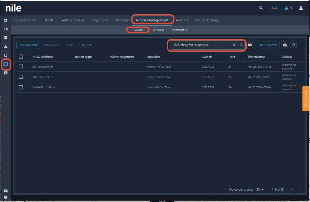The width and height of the screenshot is (310, 202).
Task: Open the SLA link in the header
Action: [274, 8]
